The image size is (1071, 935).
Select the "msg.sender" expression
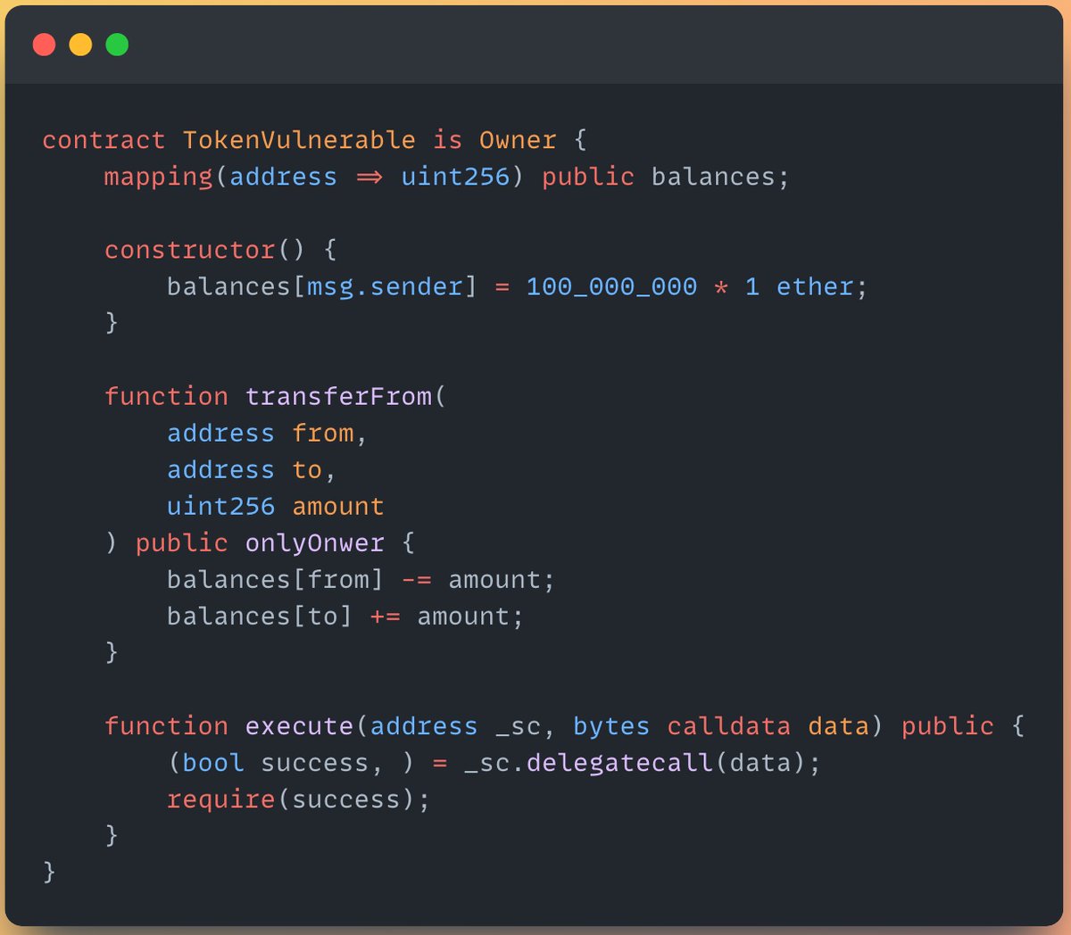click(x=386, y=286)
